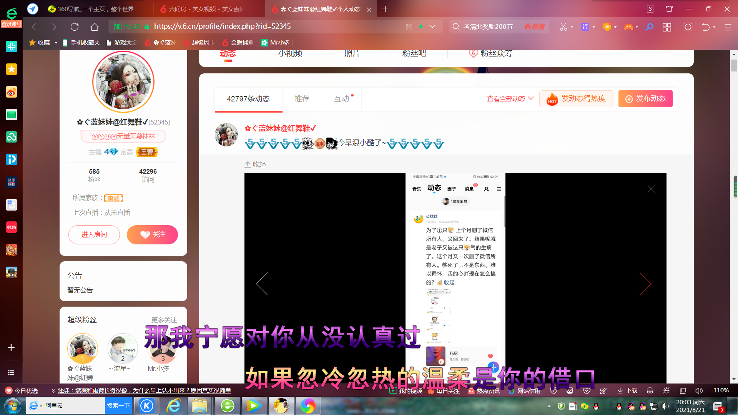Click the 进入房间 button
The height and width of the screenshot is (415, 738).
(x=94, y=235)
